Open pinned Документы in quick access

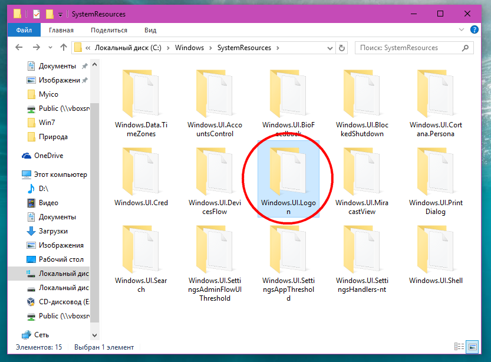[x=57, y=66]
